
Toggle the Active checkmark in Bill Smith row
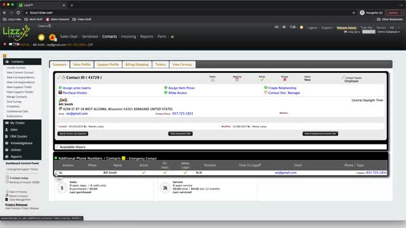[x=144, y=173]
